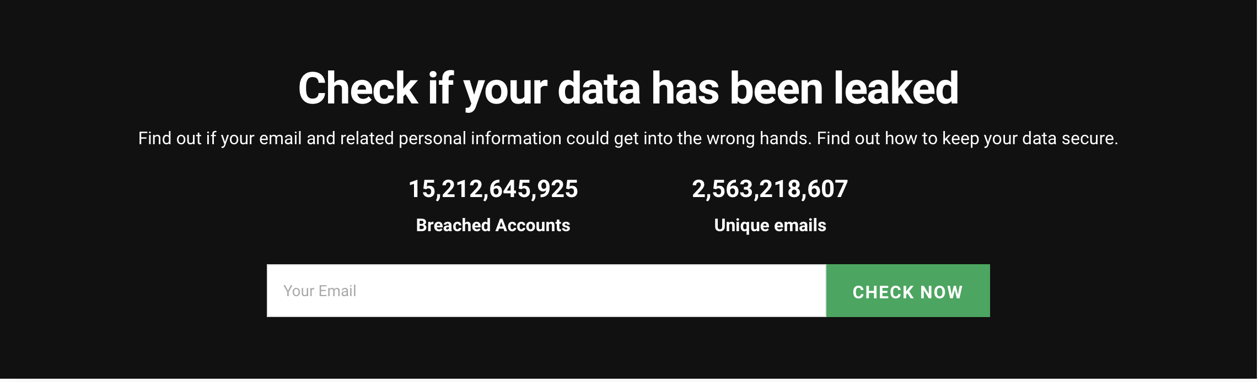Click the sentence 'Find out how to keep your data secure.'

[x=967, y=138]
